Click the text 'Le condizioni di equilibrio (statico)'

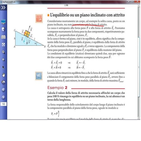(x=66, y=53)
